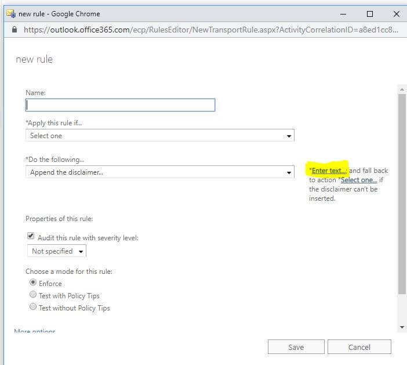Click the 'Select one...' fallback action link

pyautogui.click(x=358, y=180)
